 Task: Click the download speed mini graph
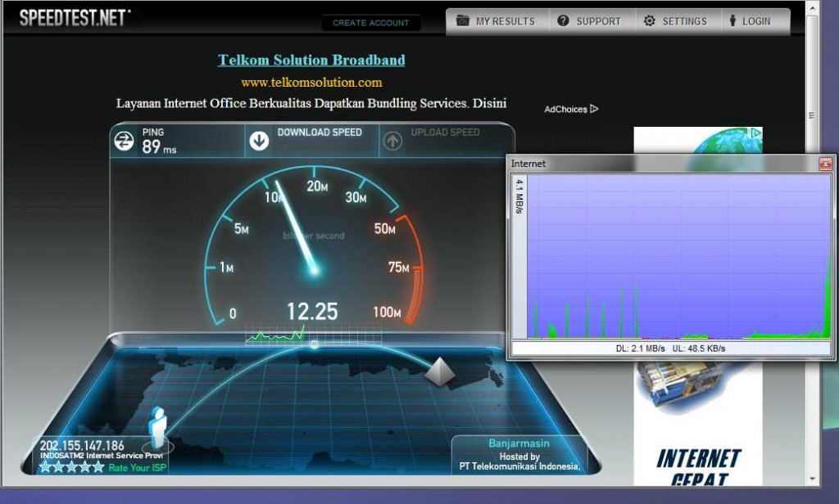[x=313, y=334]
